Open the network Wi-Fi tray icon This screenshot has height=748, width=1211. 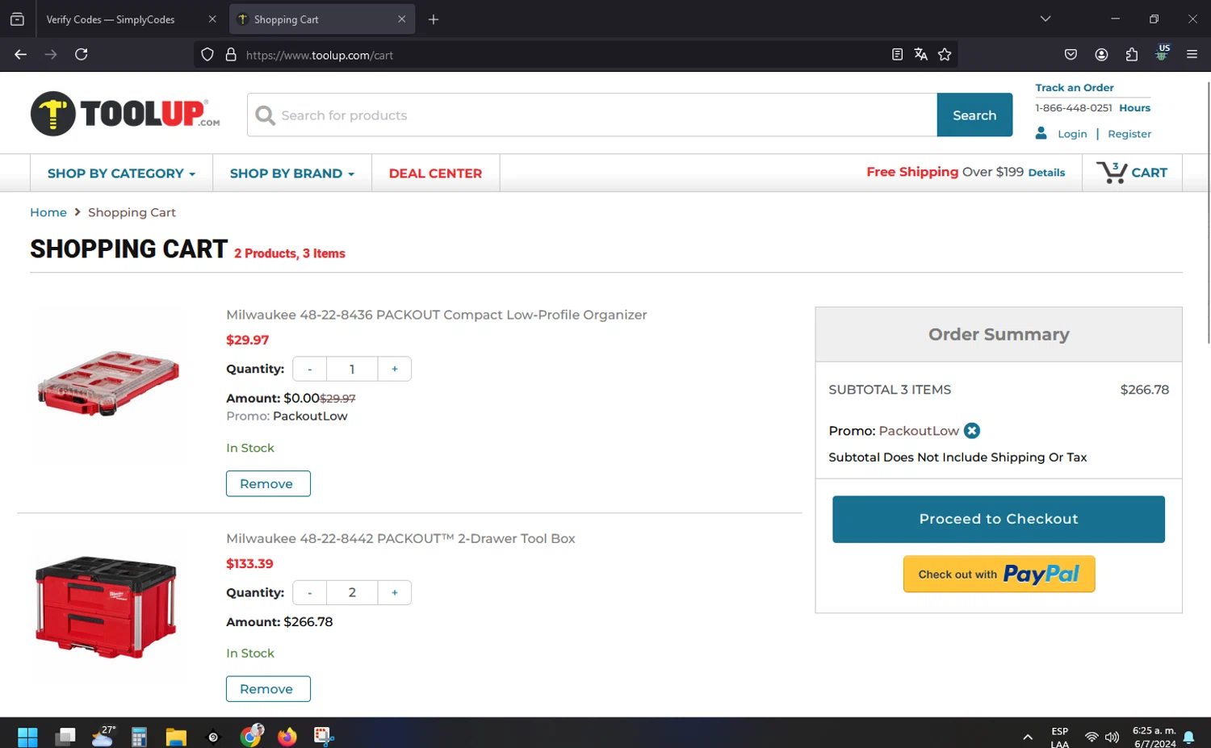click(1092, 737)
